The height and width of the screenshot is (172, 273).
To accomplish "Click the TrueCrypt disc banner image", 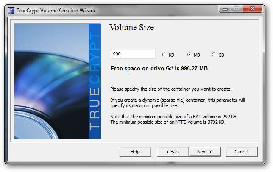I will click(x=58, y=81).
